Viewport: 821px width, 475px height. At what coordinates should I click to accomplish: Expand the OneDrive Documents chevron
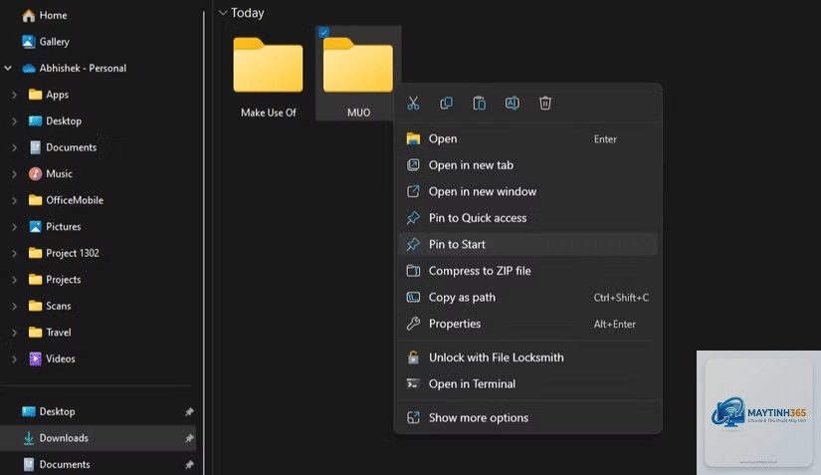15,147
